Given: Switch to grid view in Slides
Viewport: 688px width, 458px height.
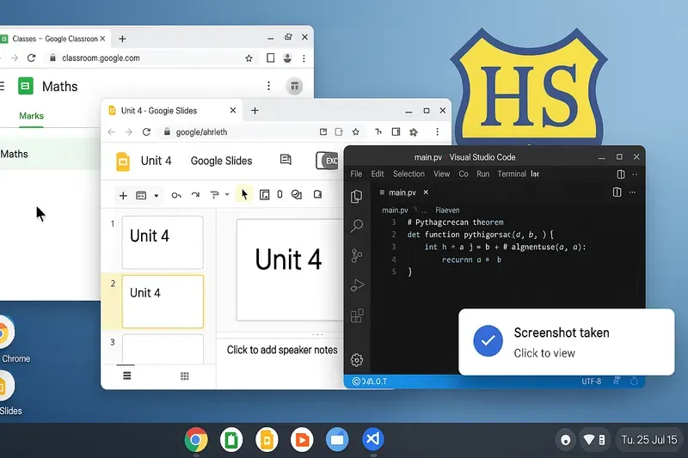Looking at the screenshot, I should [185, 376].
